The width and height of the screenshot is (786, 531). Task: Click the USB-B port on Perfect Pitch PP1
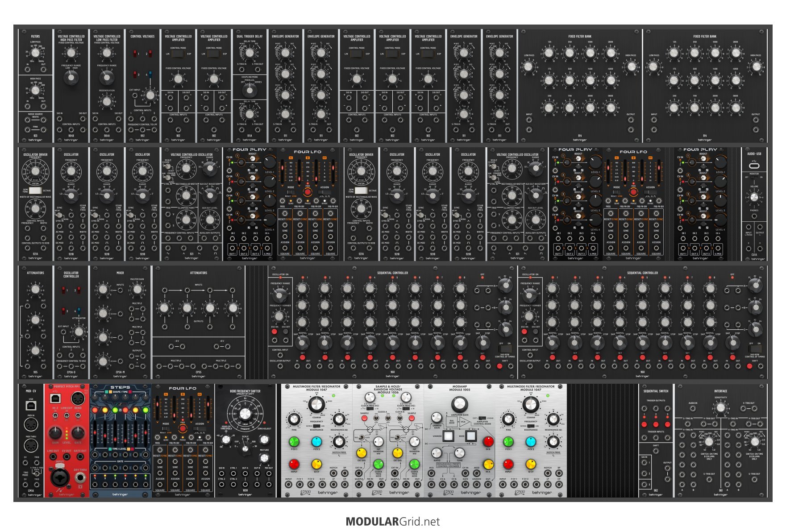pyautogui.click(x=55, y=398)
